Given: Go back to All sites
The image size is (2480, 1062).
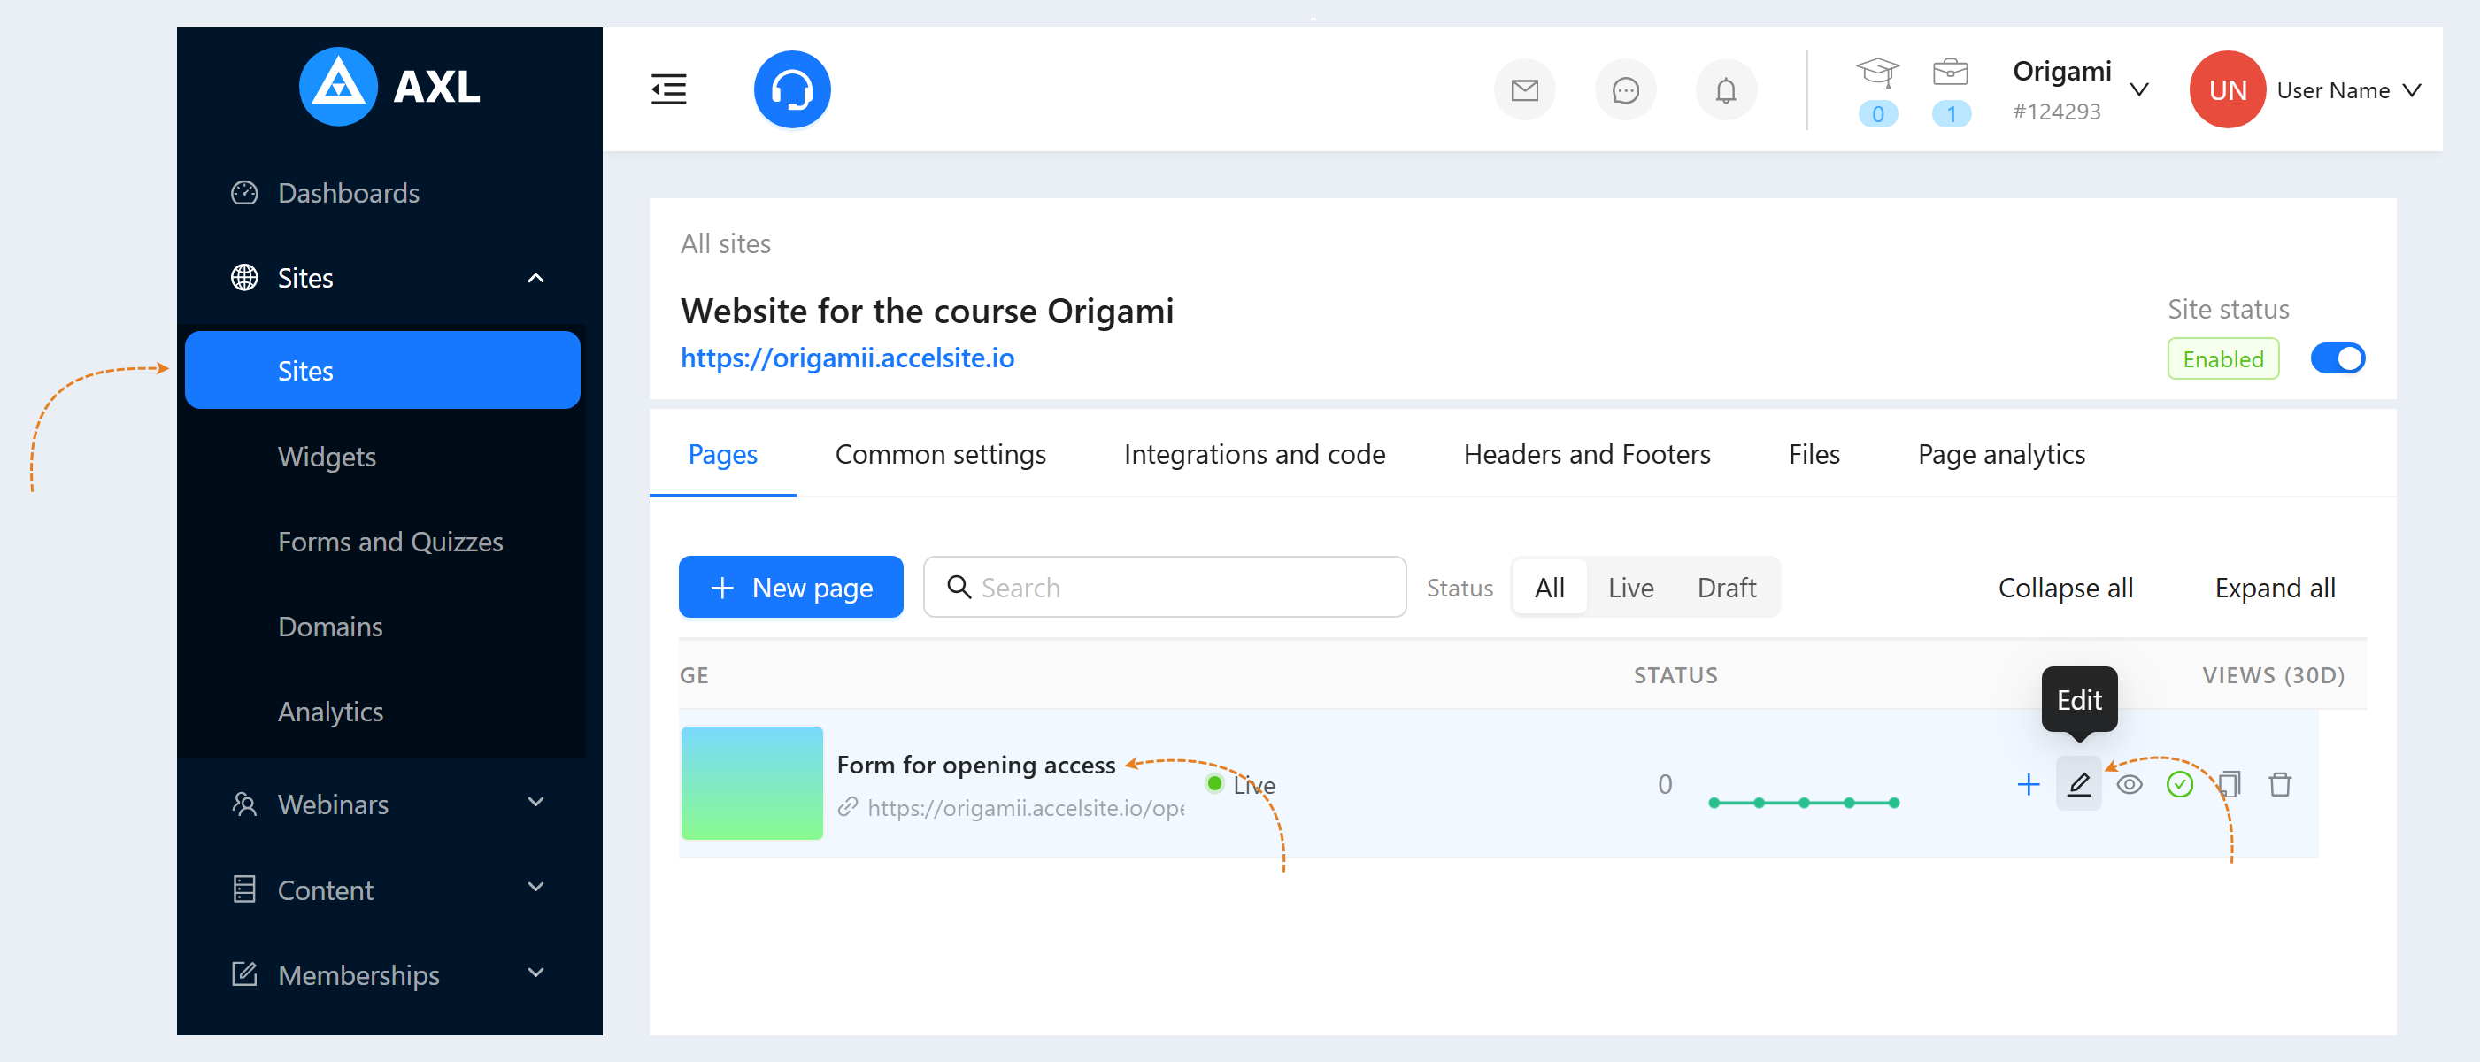Looking at the screenshot, I should click(725, 242).
